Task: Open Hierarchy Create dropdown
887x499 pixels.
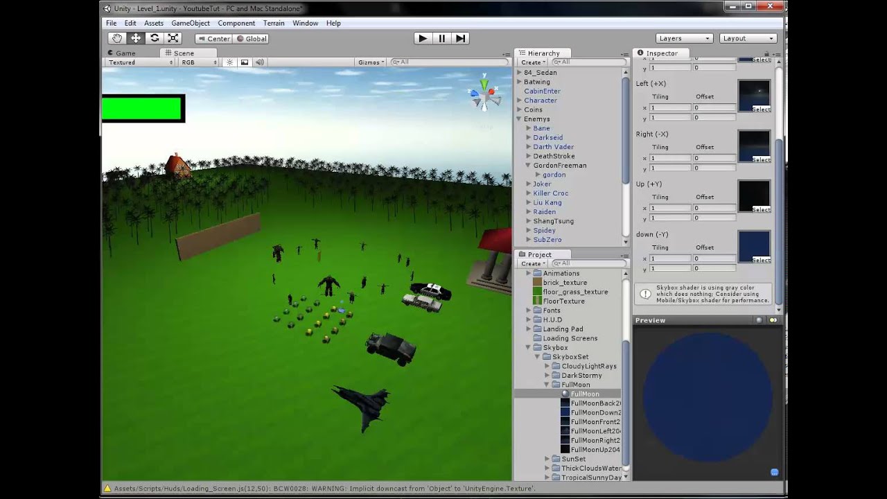Action: [x=533, y=62]
